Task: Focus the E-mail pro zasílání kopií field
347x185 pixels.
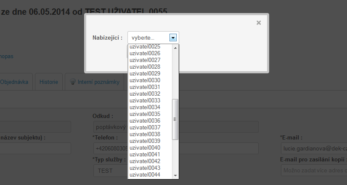Action: click(314, 170)
